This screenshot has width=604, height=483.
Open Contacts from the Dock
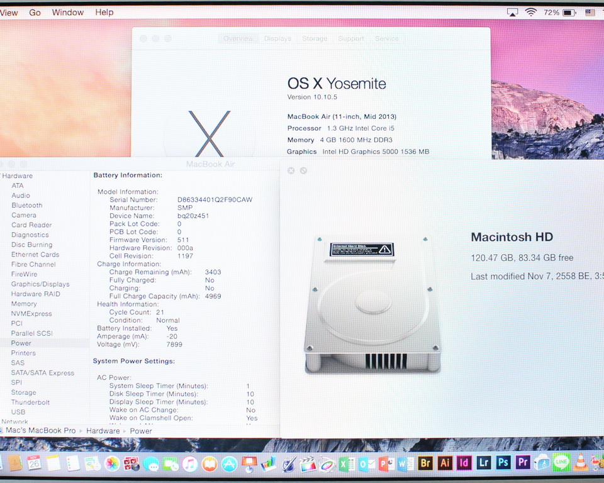[14, 463]
